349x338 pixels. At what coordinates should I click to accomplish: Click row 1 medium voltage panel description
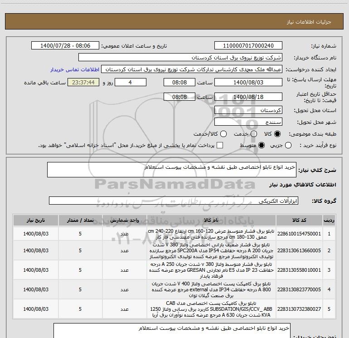pos(211,234)
